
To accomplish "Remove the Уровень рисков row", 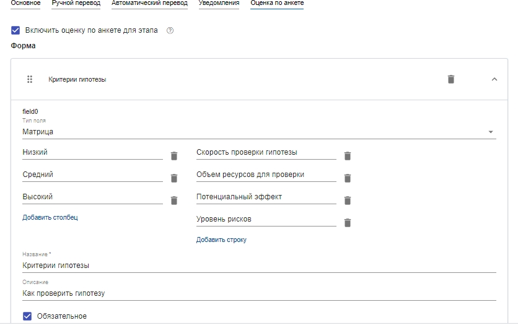I will point(347,223).
